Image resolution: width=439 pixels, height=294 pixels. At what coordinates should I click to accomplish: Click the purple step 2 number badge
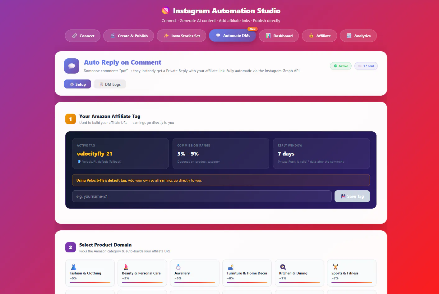click(x=71, y=247)
